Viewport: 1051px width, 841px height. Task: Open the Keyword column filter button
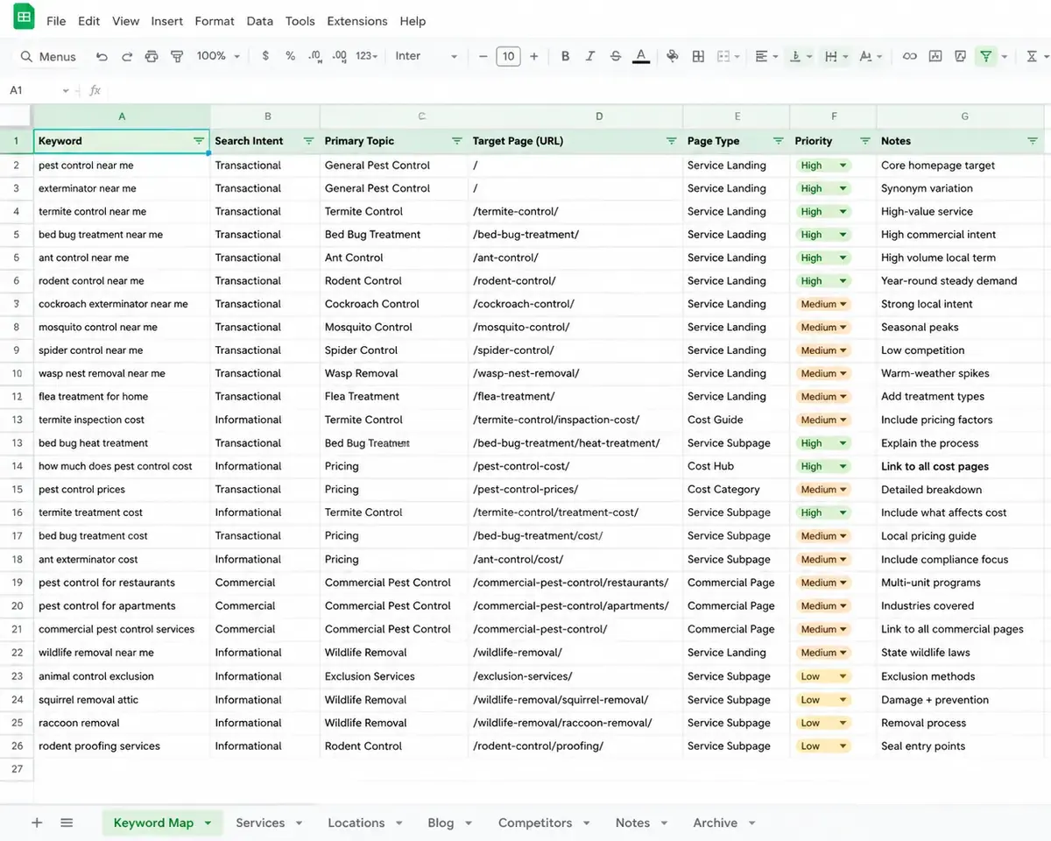pos(198,141)
